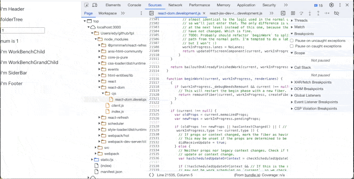Image resolution: width=354 pixels, height=179 pixels.
Task: Click the Step debugger button
Action: [327, 13]
